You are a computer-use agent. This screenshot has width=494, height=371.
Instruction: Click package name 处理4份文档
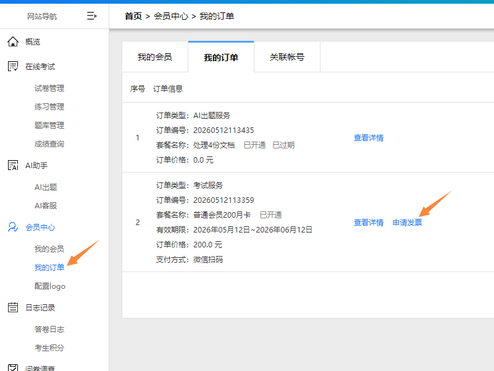click(x=214, y=145)
